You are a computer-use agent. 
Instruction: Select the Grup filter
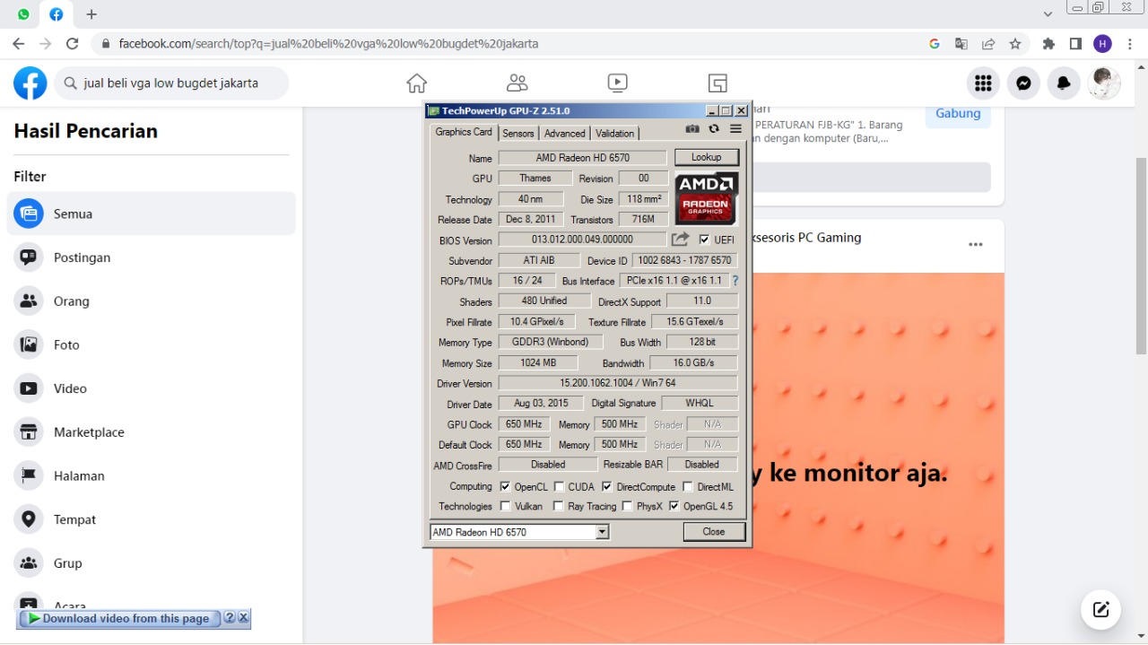[x=152, y=563]
